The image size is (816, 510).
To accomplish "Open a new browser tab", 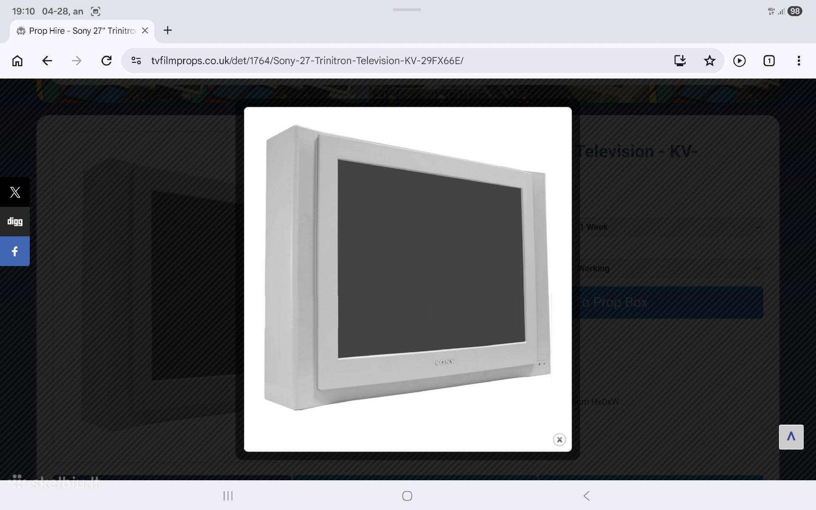I will tap(168, 31).
